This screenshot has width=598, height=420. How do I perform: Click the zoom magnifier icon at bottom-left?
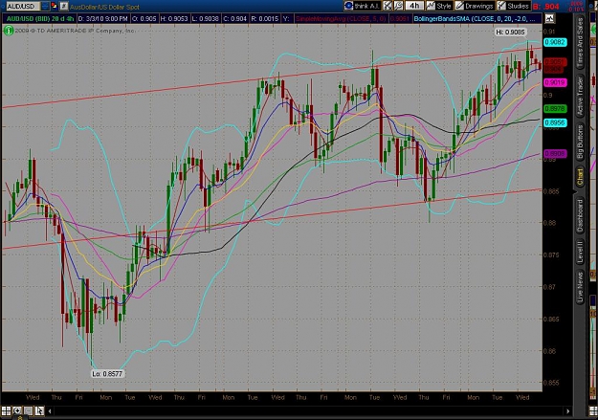click(17, 410)
